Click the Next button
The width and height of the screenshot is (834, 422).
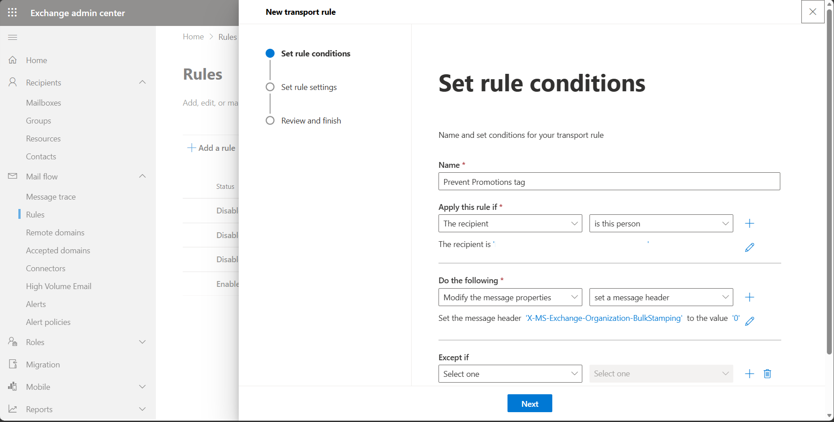(x=530, y=403)
